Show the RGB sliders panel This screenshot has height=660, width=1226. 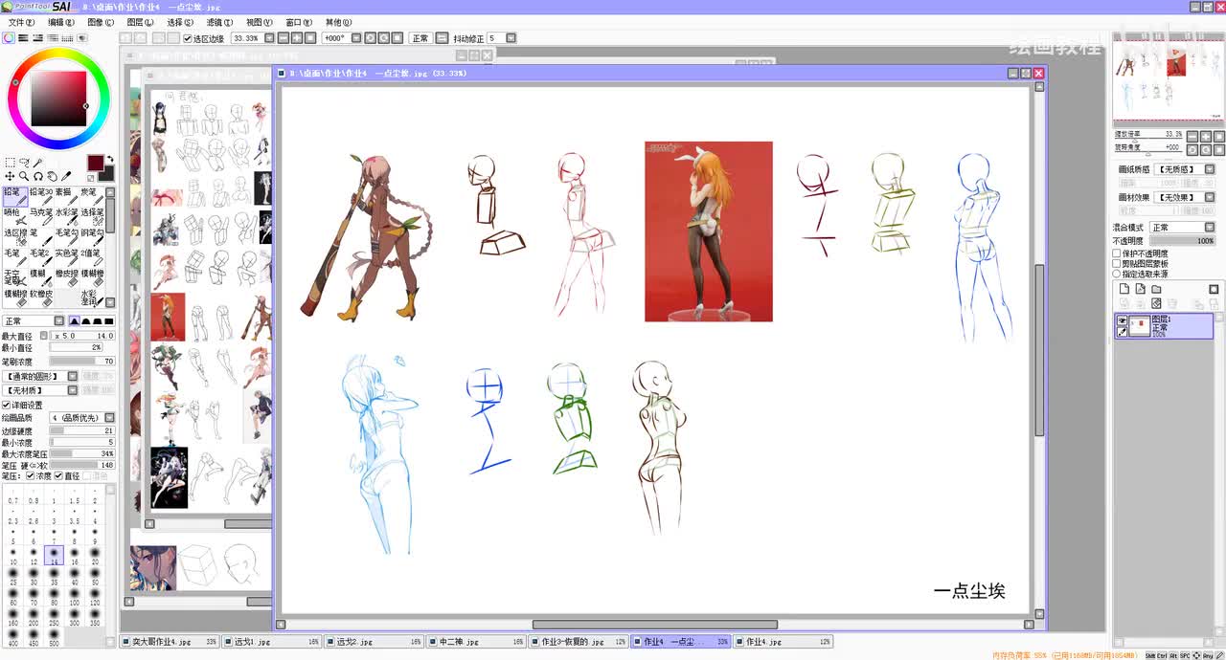(x=23, y=38)
